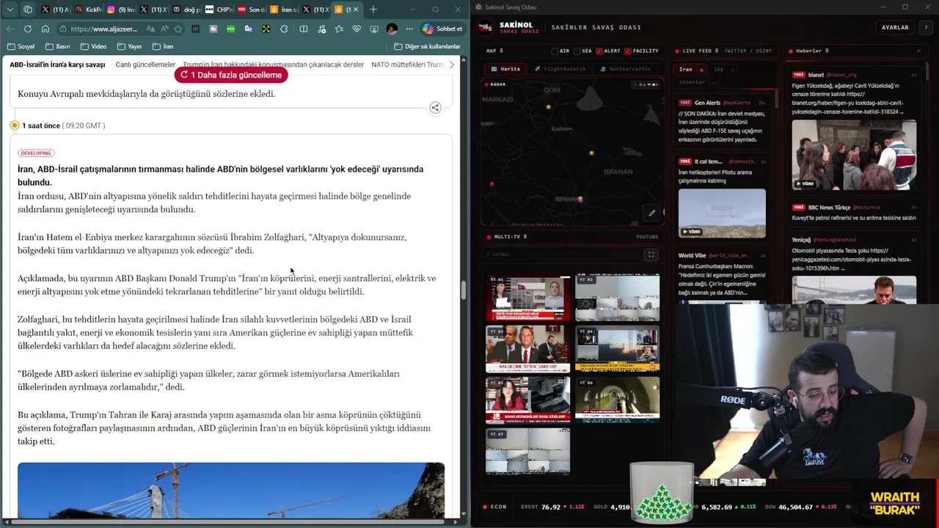The height and width of the screenshot is (528, 939).
Task: Switch to the FlightRadar24 tab
Action: (559, 69)
